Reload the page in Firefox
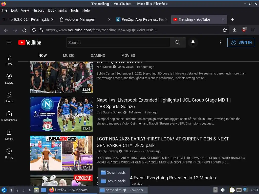 point(24,30)
